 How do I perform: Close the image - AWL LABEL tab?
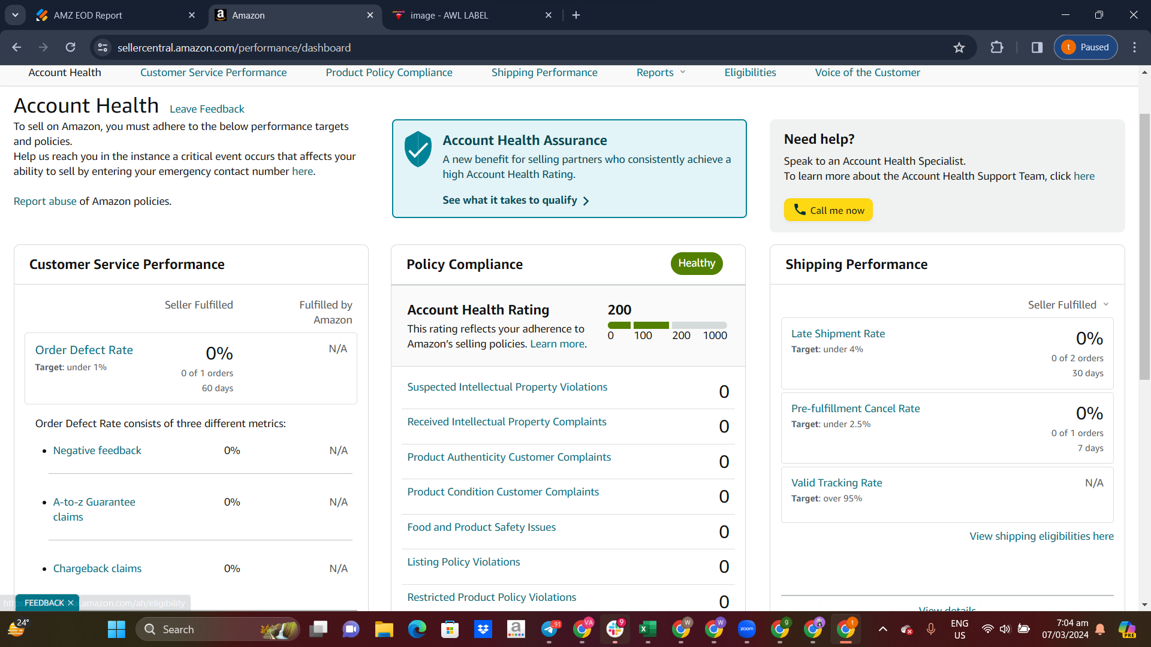pyautogui.click(x=549, y=15)
